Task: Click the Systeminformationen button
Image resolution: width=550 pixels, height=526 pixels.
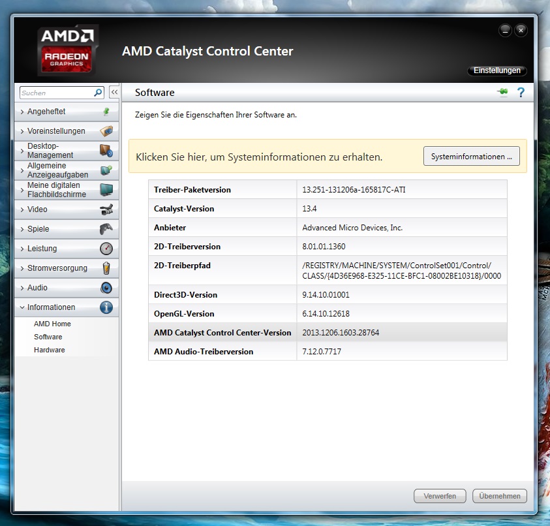Action: tap(472, 156)
